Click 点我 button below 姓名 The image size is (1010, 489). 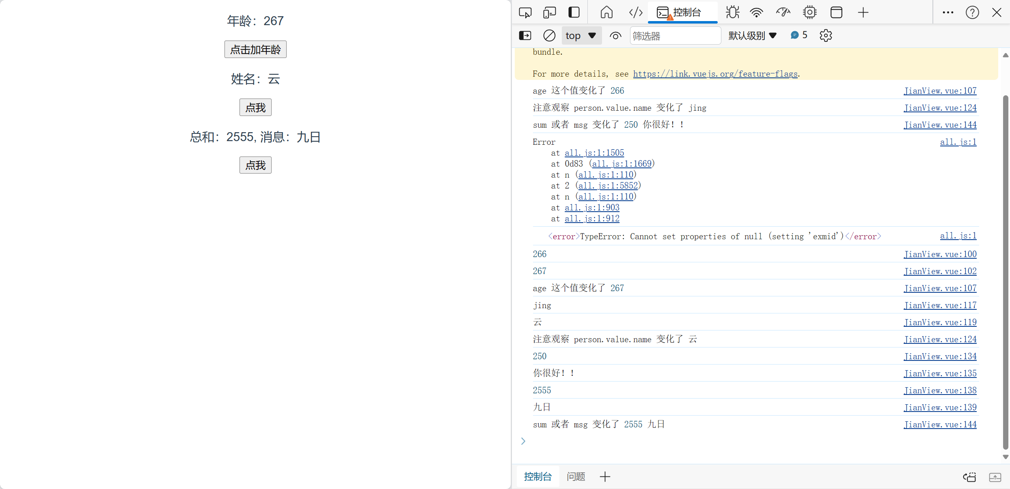tap(255, 107)
